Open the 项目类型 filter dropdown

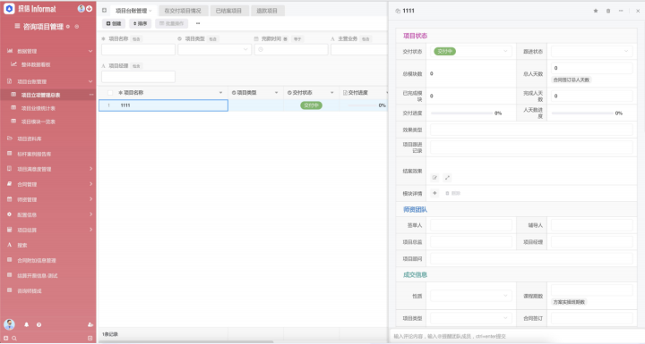[x=214, y=49]
